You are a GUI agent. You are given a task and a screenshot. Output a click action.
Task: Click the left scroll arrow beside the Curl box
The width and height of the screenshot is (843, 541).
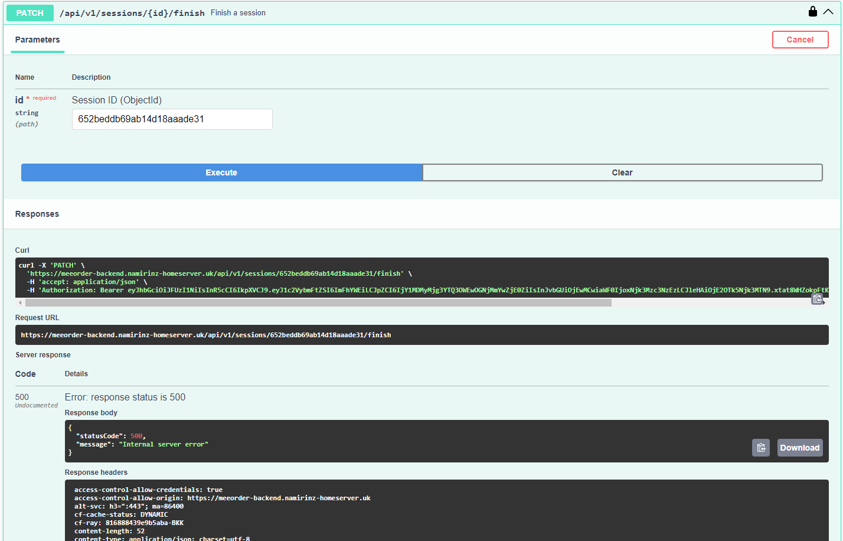[20, 302]
